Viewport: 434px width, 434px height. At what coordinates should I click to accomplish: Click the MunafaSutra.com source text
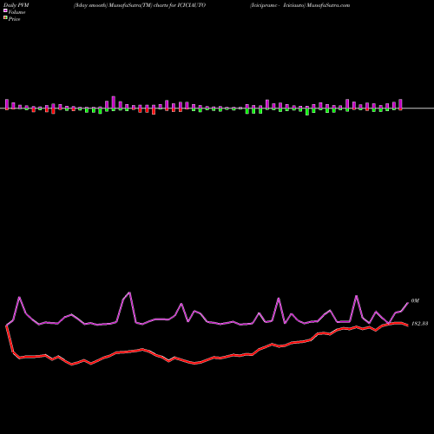[328, 5]
